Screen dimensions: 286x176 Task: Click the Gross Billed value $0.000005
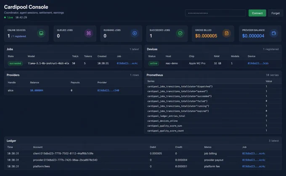pyautogui.click(x=206, y=36)
